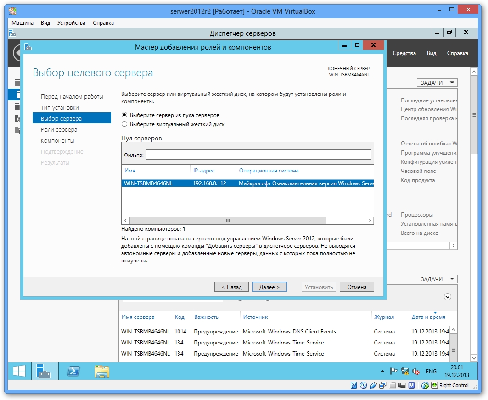This screenshot has width=488, height=400.
Task: Open Server Manager Справка menu
Action: pyautogui.click(x=458, y=53)
